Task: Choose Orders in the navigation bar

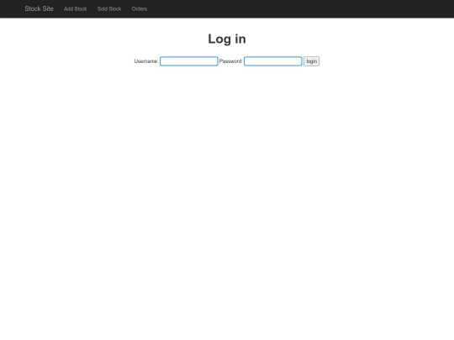Action: 140,9
